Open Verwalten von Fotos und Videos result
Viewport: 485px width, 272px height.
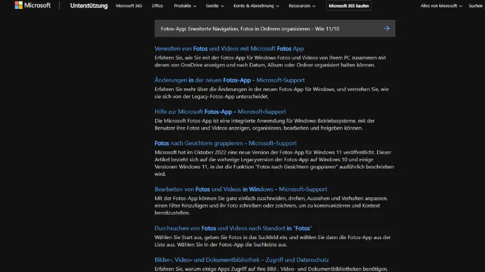(229, 48)
